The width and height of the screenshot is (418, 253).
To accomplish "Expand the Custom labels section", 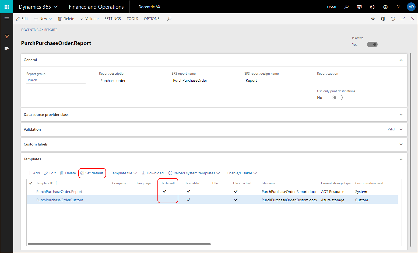I will click(401, 144).
